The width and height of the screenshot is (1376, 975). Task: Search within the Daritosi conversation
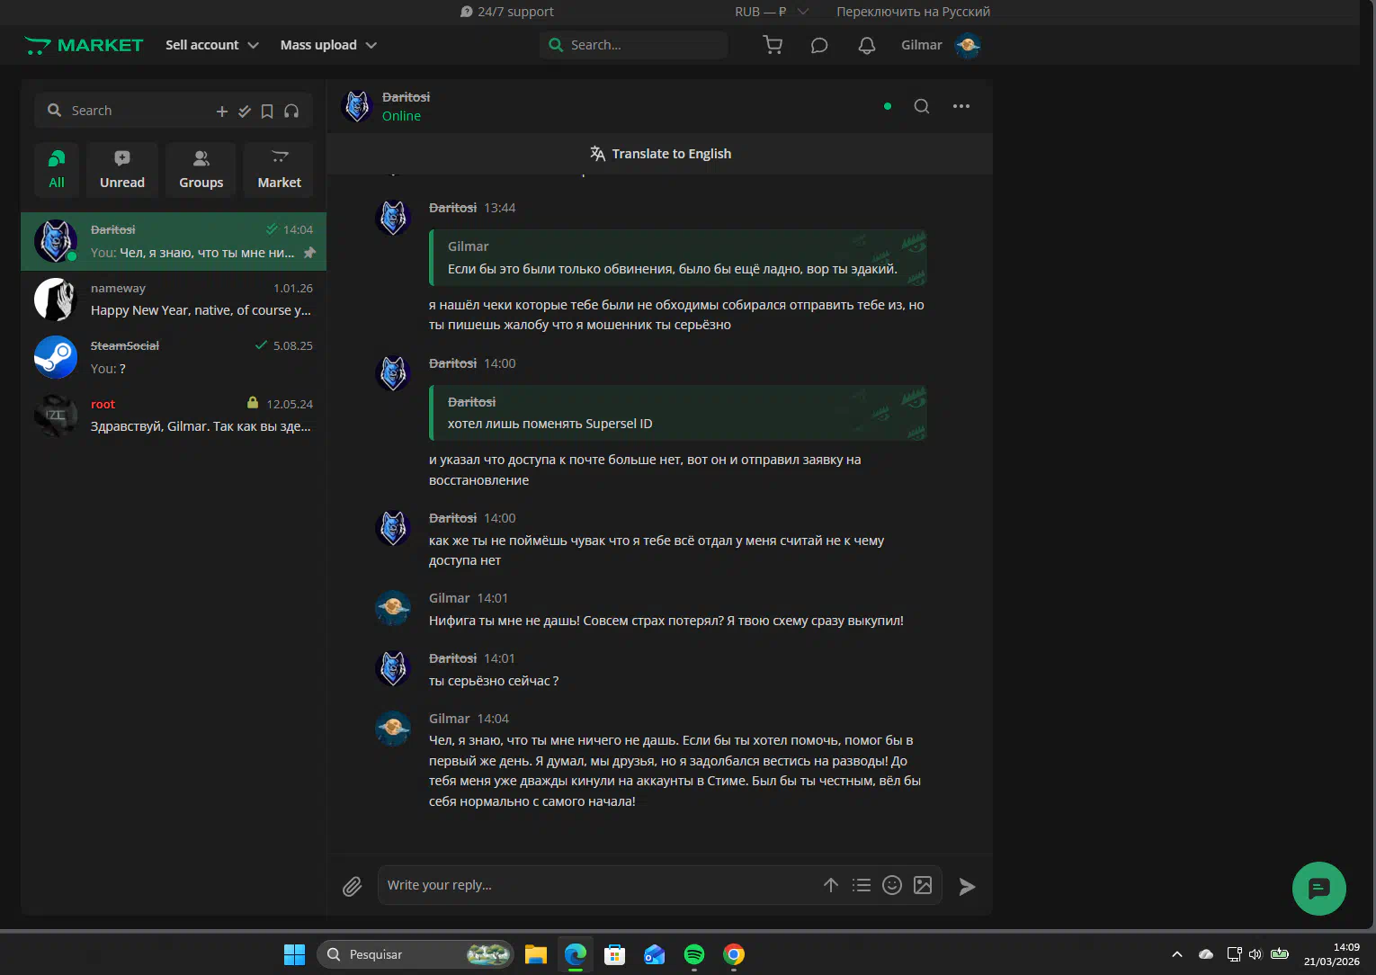[x=922, y=106]
